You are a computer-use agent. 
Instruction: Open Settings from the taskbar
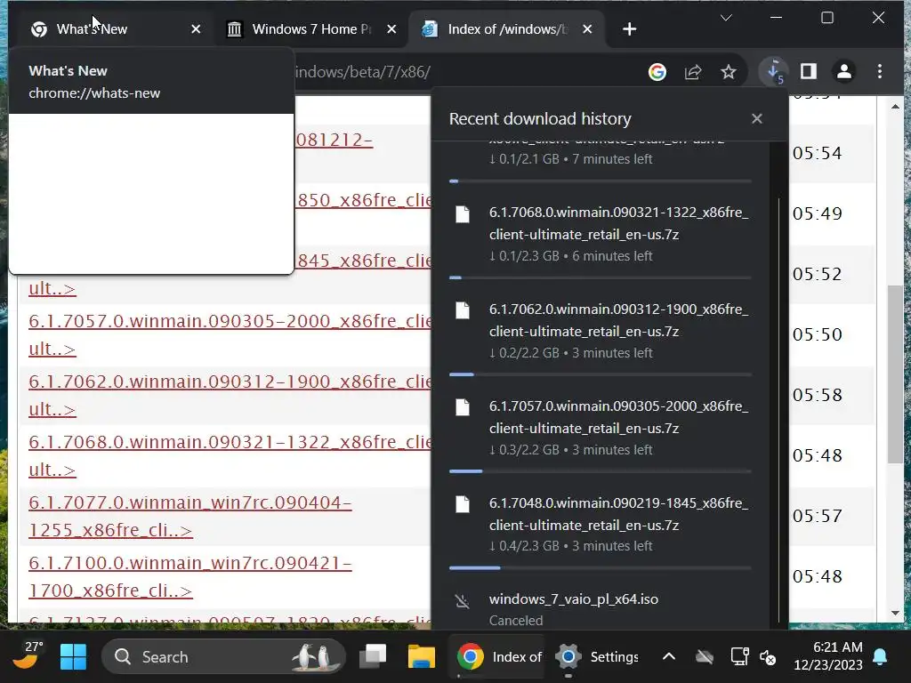[597, 657]
